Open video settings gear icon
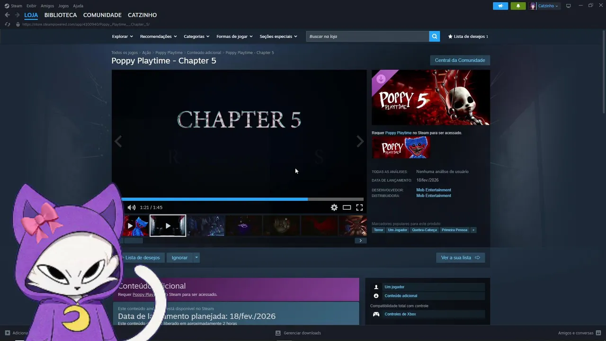This screenshot has width=606, height=341. point(334,207)
